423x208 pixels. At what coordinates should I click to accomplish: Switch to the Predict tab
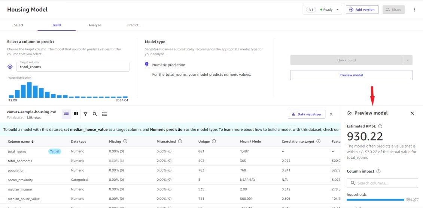(133, 25)
